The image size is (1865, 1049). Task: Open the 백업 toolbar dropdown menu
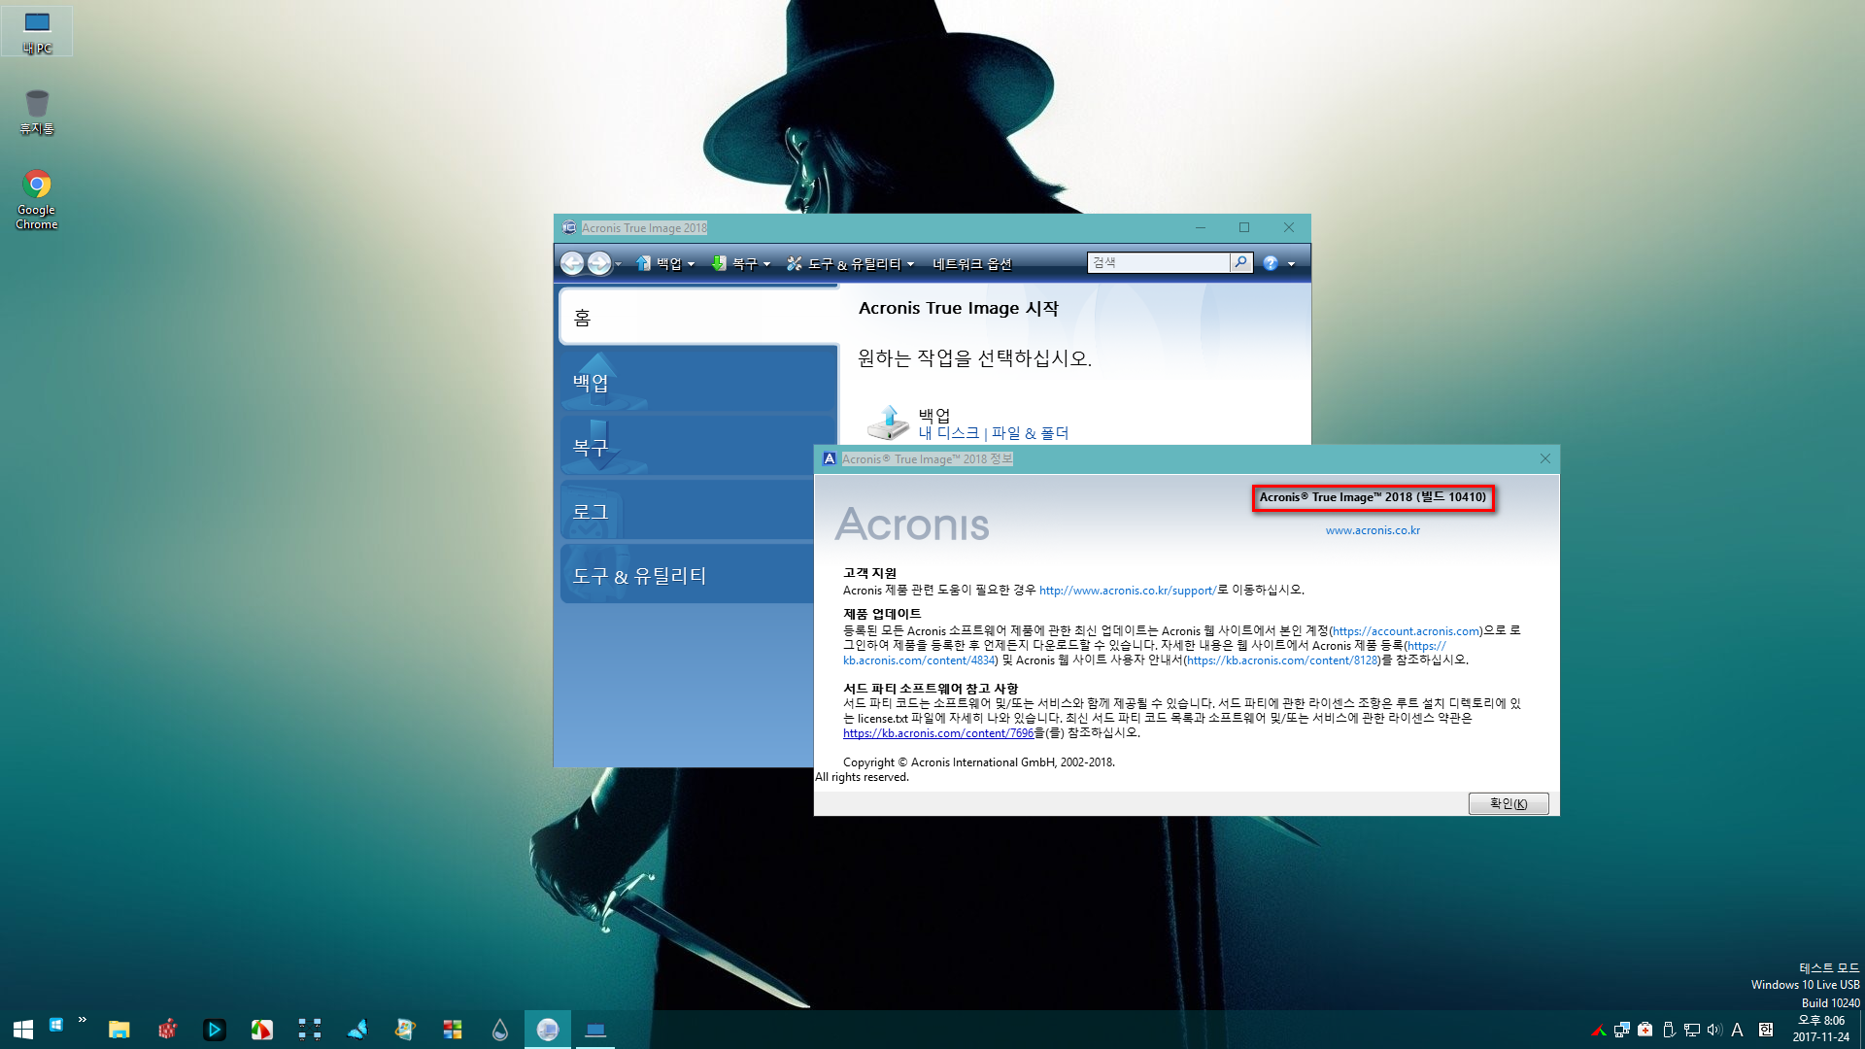click(665, 263)
